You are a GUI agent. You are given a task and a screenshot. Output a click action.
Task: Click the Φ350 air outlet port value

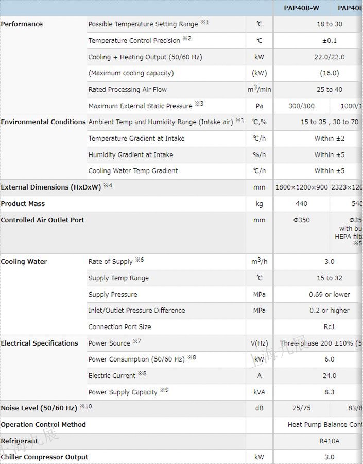click(x=301, y=220)
